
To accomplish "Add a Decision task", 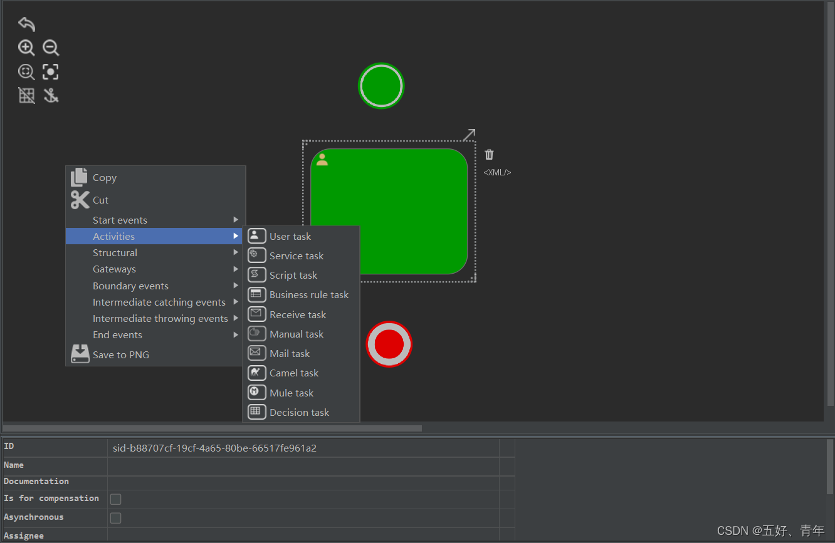I will click(x=301, y=412).
